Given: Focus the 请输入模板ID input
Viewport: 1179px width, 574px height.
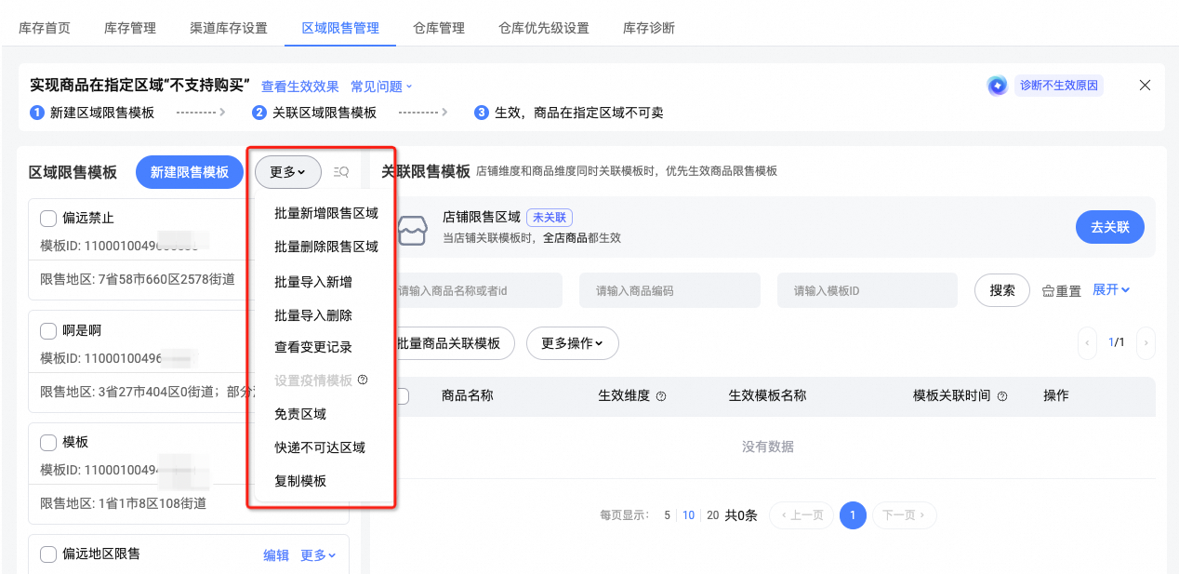Looking at the screenshot, I should (x=868, y=290).
